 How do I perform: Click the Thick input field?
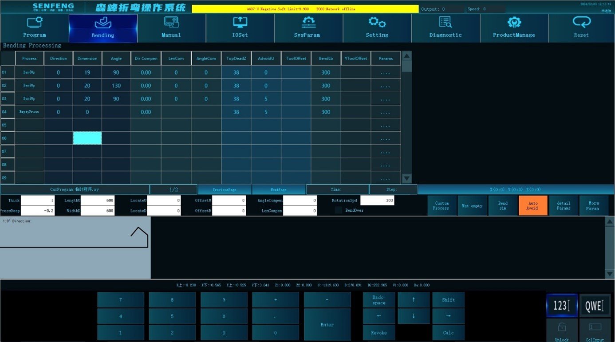click(38, 200)
